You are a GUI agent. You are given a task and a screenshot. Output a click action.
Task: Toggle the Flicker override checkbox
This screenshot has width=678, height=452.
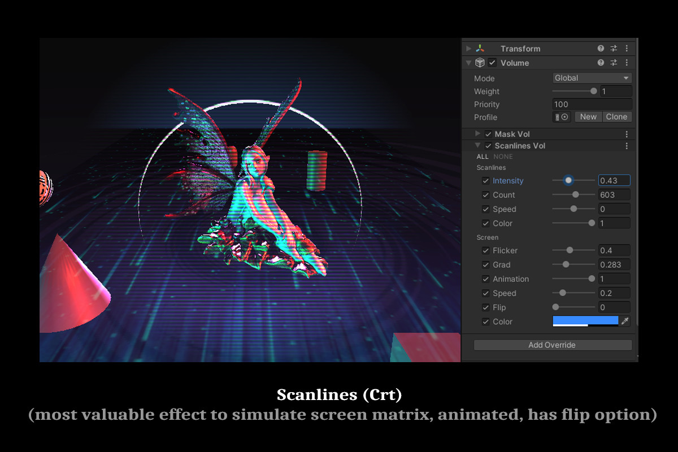[x=486, y=250]
